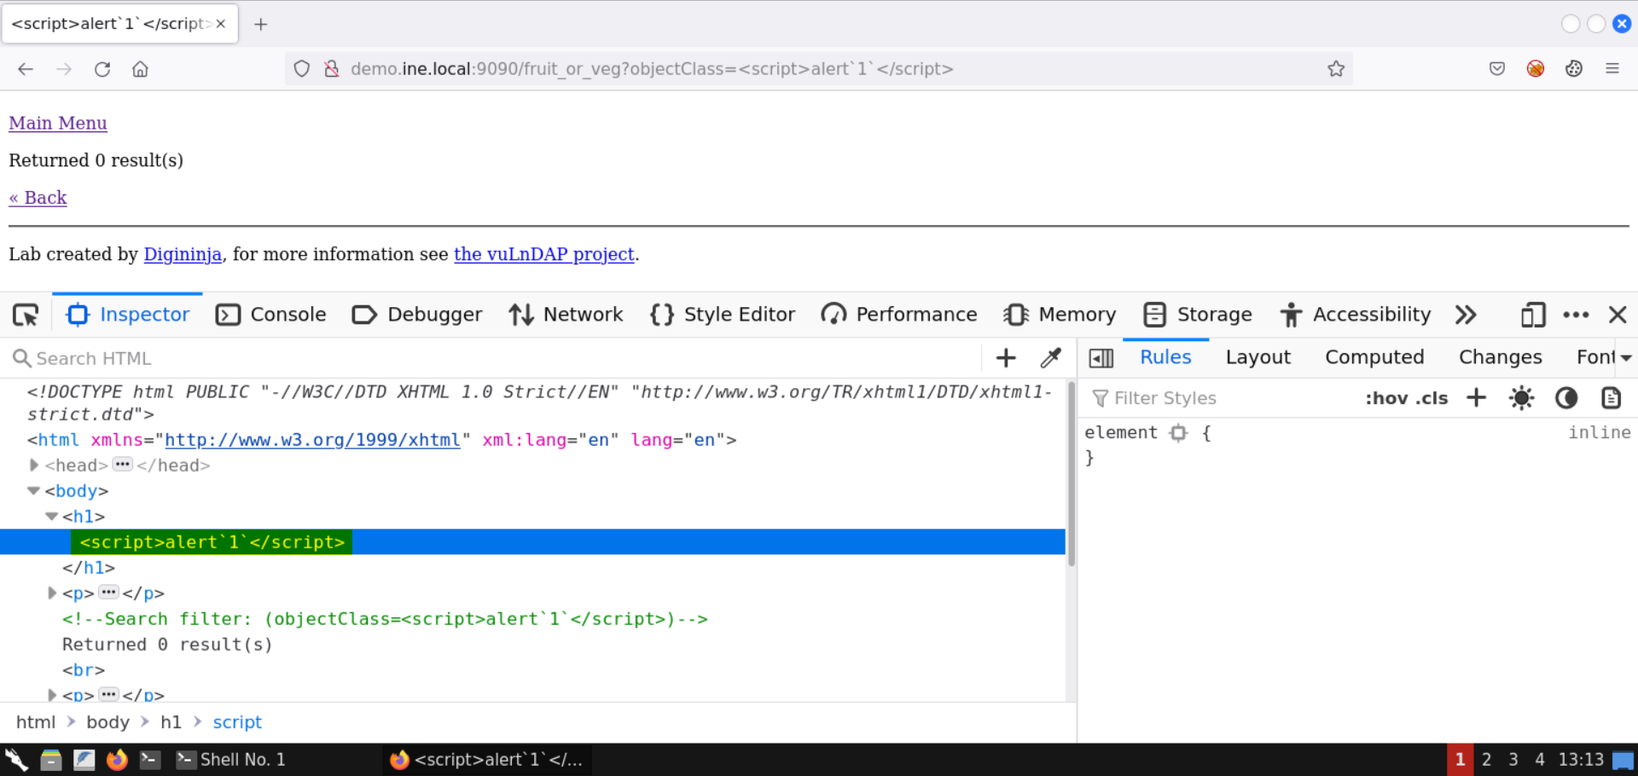Open the vuLnDAP project link
1638x776 pixels.
(543, 254)
